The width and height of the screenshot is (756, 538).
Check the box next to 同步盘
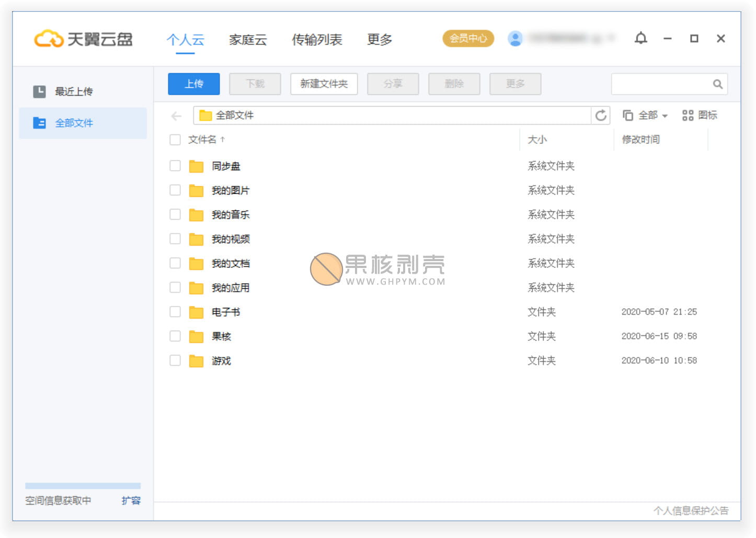pos(175,166)
